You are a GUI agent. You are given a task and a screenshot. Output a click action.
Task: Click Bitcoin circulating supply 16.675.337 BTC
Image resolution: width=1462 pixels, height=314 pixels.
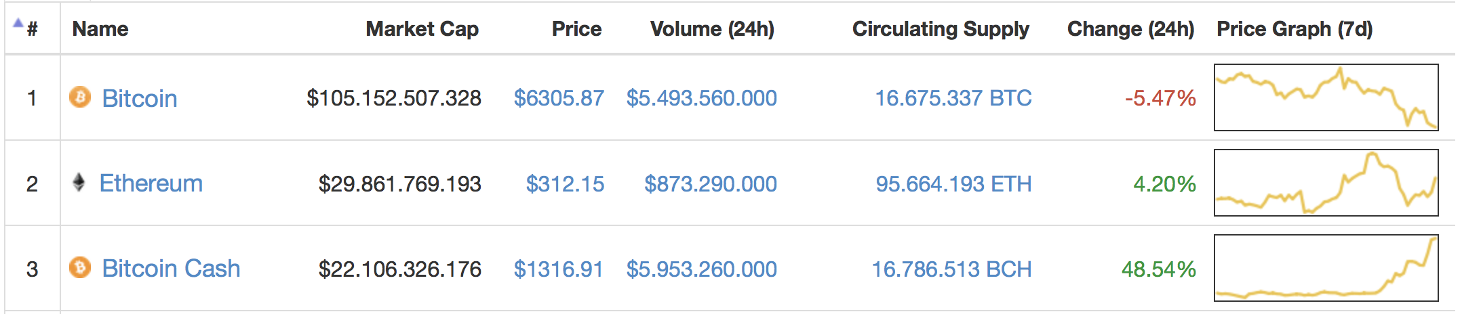(x=953, y=98)
